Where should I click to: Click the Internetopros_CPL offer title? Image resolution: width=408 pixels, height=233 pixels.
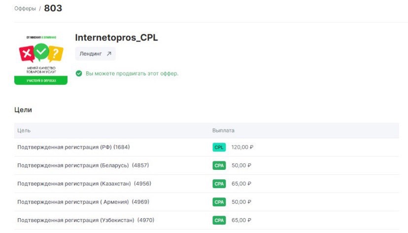(x=116, y=38)
